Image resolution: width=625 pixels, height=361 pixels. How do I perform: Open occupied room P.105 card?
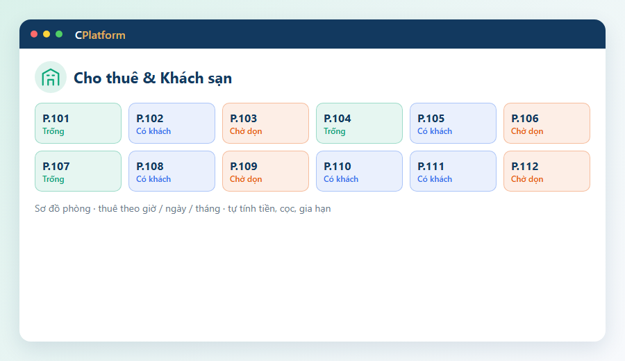coord(453,123)
